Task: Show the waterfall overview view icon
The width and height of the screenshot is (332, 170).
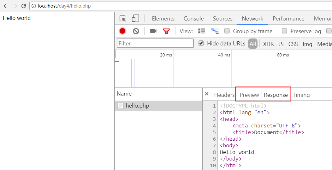Action: 215,31
